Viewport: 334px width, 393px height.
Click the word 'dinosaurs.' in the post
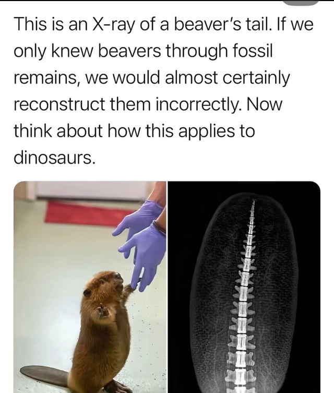tap(55, 158)
